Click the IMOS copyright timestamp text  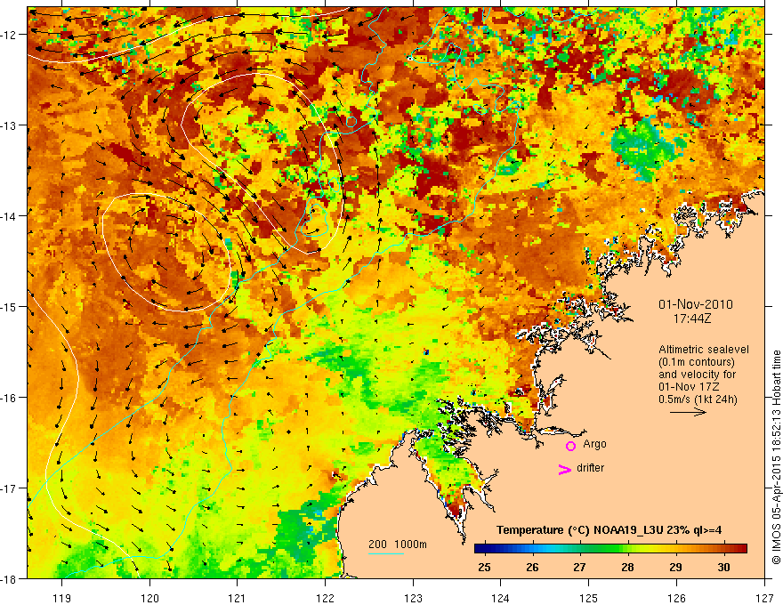tap(776, 457)
